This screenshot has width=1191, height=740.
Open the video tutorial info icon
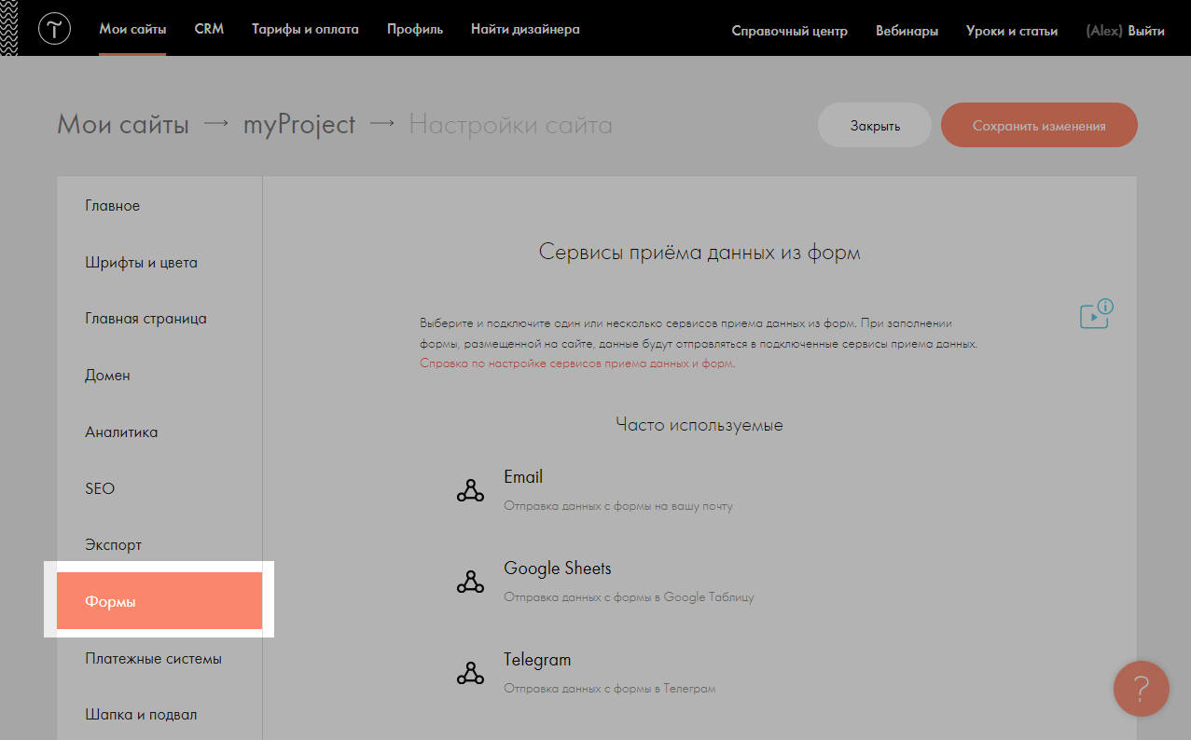click(1096, 314)
